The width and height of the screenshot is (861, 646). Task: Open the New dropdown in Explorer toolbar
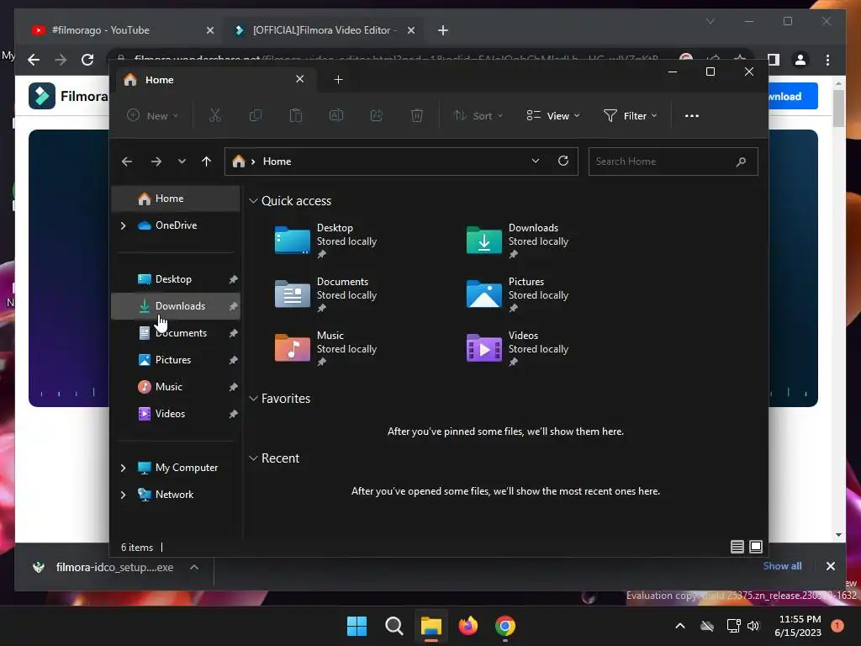[x=153, y=116]
